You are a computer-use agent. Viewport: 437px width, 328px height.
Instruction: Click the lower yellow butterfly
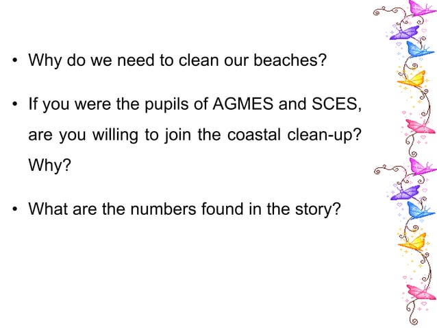coord(412,242)
